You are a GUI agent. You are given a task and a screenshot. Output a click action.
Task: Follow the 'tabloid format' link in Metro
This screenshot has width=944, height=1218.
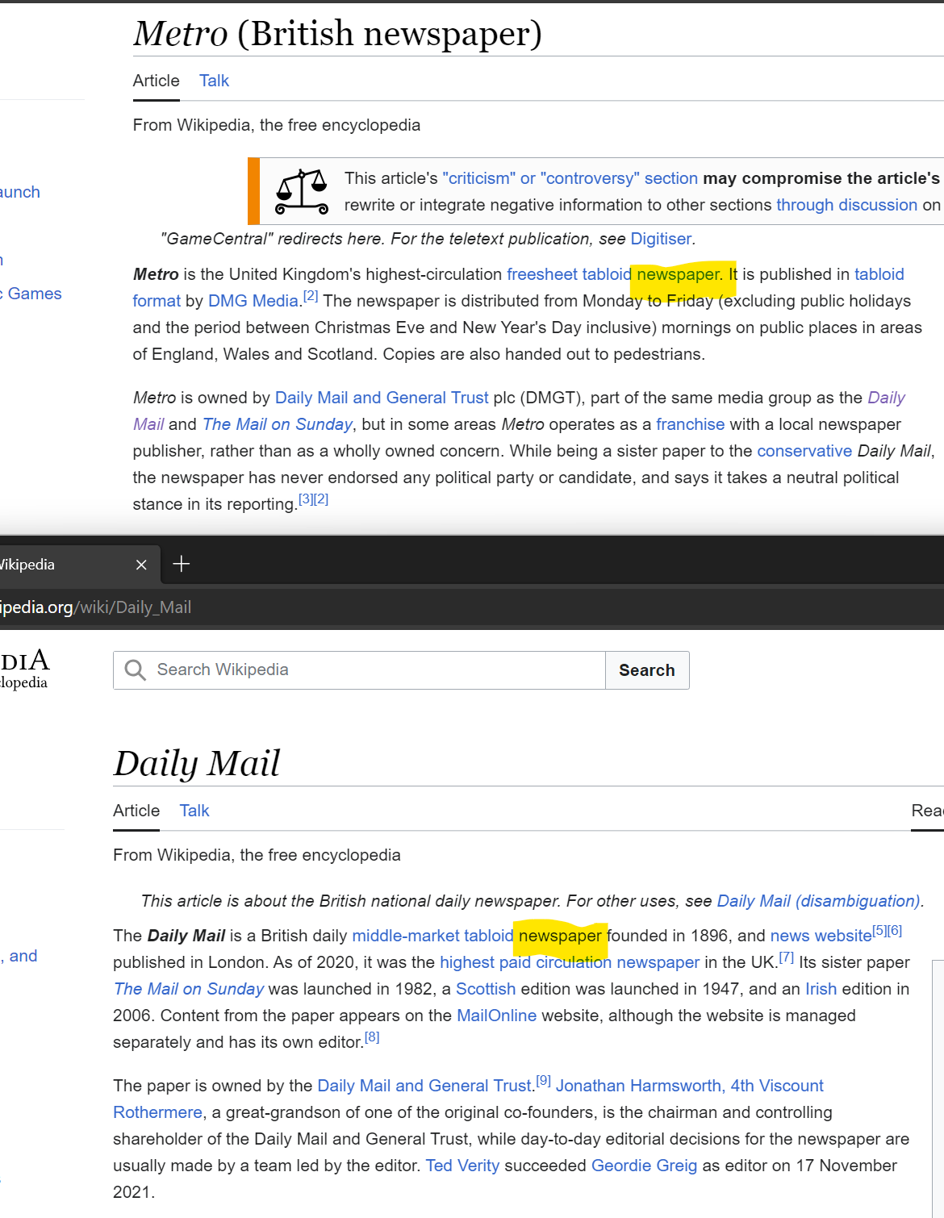point(879,274)
